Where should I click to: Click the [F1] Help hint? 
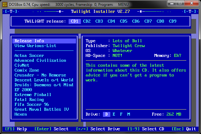(16, 129)
